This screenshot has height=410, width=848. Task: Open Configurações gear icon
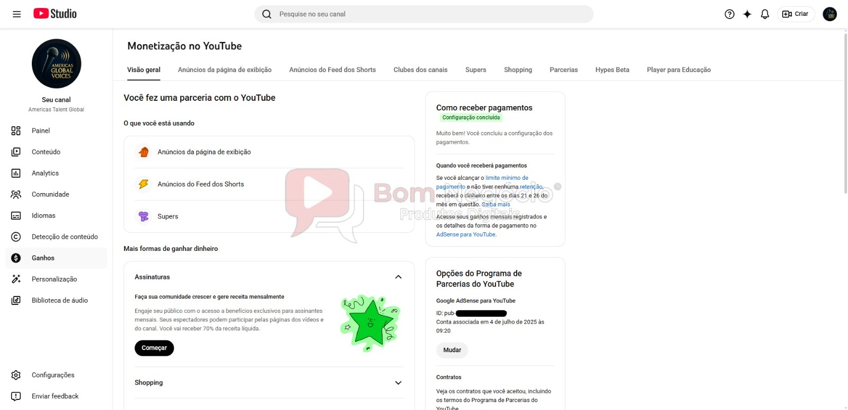pos(16,375)
